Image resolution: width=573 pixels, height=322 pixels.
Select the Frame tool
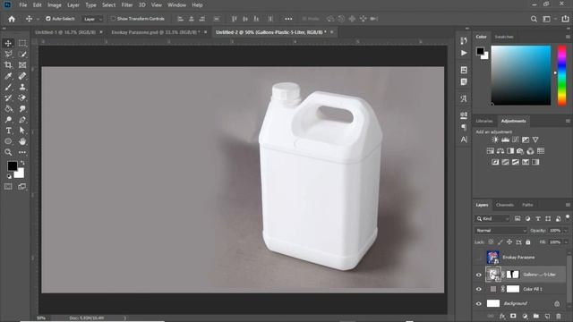tap(22, 65)
